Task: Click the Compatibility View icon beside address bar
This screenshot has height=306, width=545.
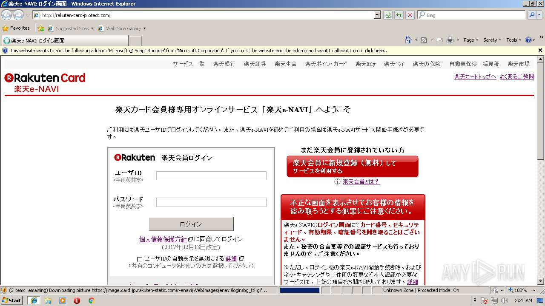Action: coord(388,15)
